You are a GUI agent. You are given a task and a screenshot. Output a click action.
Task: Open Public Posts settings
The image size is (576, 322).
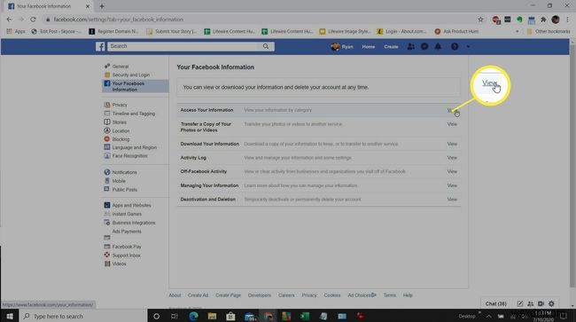[125, 190]
